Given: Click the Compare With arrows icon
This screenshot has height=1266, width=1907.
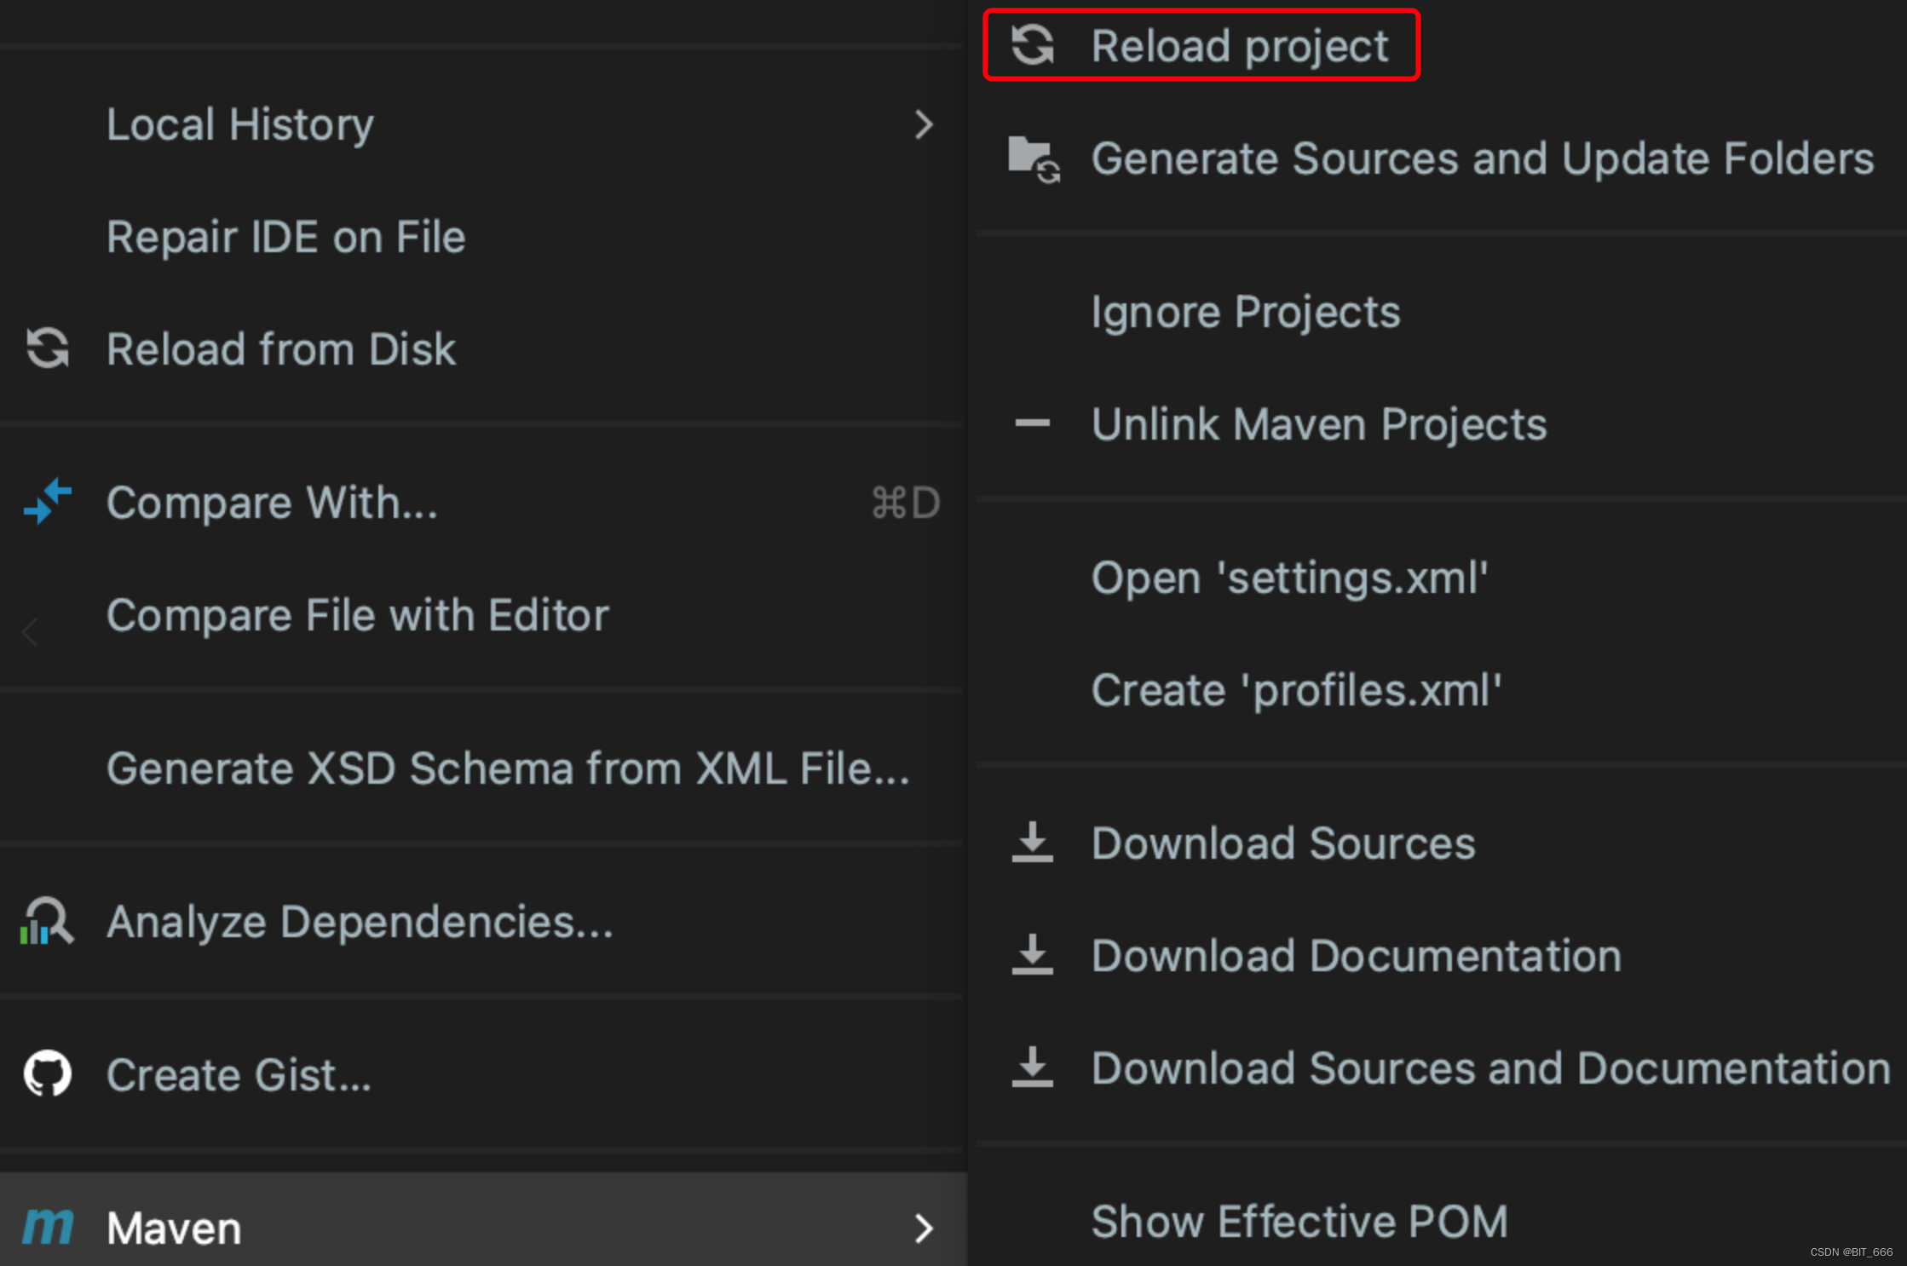Looking at the screenshot, I should pyautogui.click(x=48, y=501).
